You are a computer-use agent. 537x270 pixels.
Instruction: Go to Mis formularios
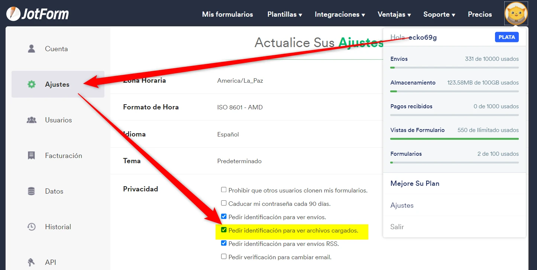[x=227, y=14]
